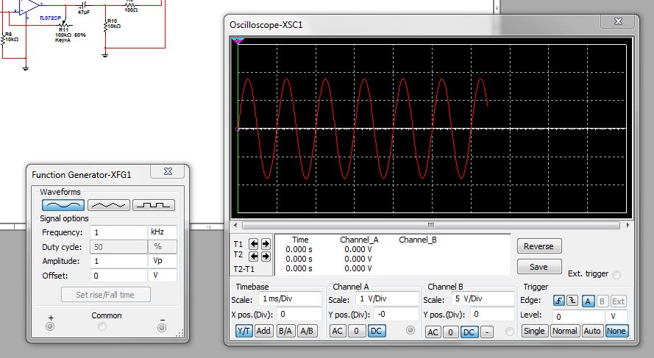Move cursor T2 left
Image resolution: width=654 pixels, height=358 pixels.
point(254,257)
